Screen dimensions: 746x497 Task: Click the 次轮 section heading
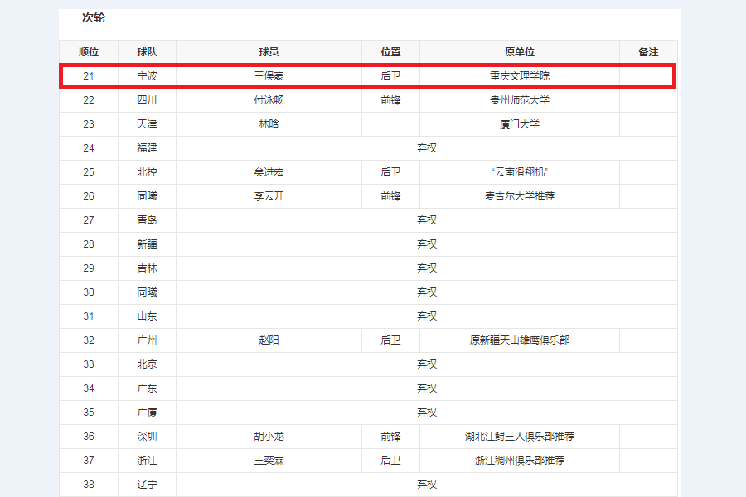pos(94,17)
